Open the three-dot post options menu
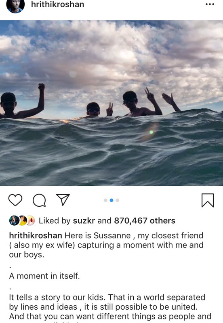The image size is (223, 323). (x=210, y=4)
